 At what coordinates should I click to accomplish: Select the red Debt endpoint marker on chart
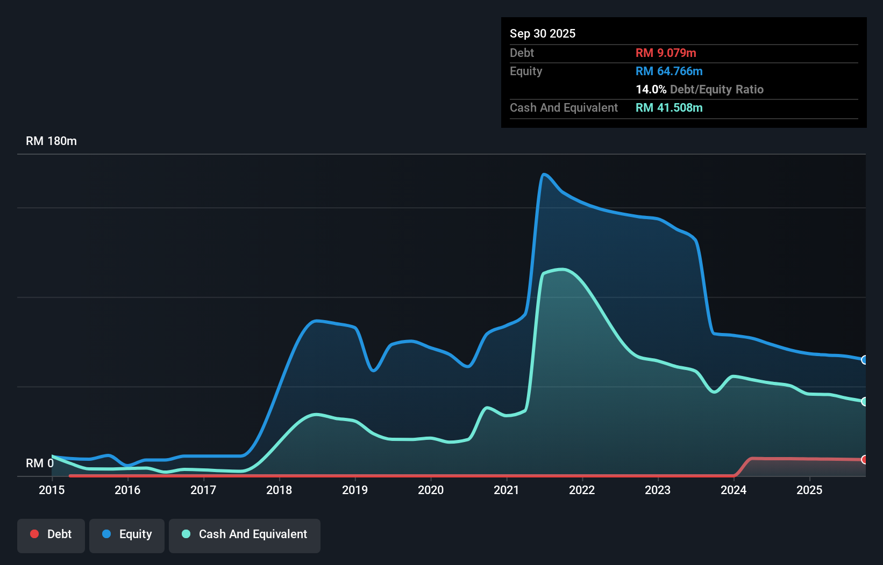point(864,460)
